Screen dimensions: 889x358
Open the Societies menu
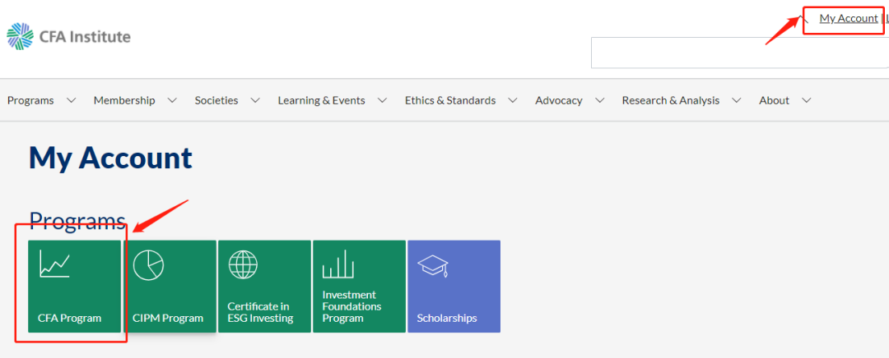tap(216, 101)
